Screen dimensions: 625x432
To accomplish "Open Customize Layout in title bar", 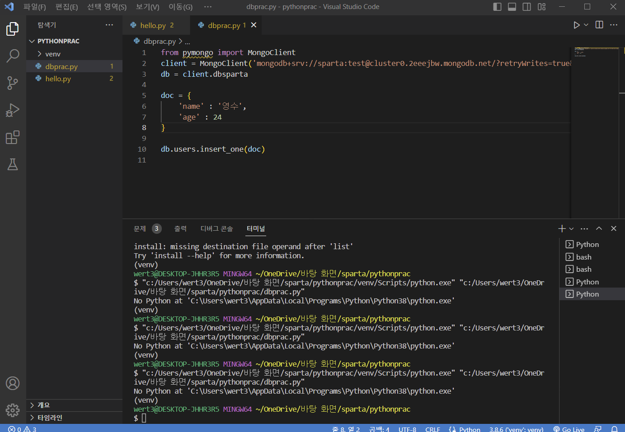I will [x=542, y=7].
